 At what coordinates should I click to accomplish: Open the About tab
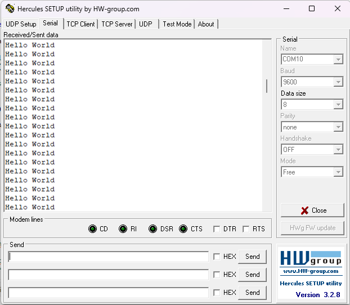(x=206, y=24)
